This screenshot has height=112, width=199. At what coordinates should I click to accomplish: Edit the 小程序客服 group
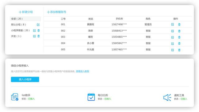[x=35, y=31]
